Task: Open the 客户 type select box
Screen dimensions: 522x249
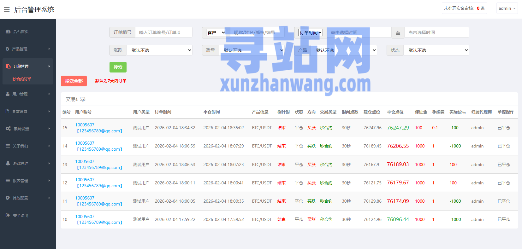Action: 216,32
